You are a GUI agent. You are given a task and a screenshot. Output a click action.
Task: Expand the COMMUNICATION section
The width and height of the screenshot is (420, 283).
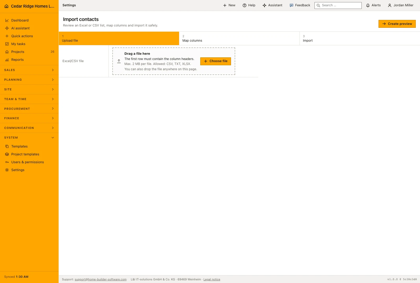[29, 128]
